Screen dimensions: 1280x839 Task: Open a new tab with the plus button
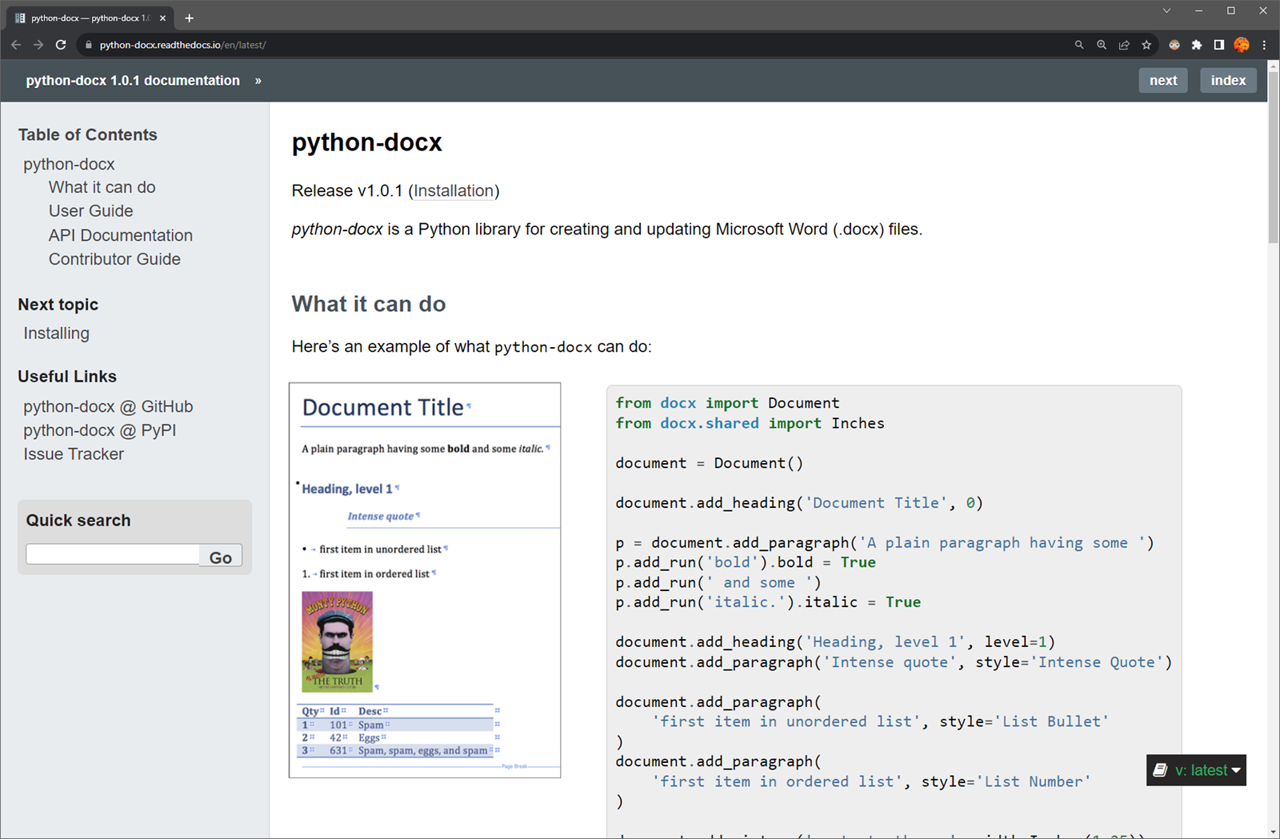point(190,18)
